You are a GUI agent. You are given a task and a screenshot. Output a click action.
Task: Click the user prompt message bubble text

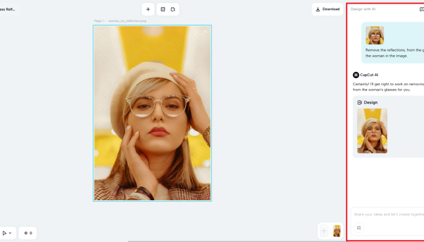point(394,53)
